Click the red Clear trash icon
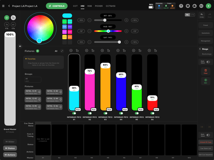 [206, 71]
